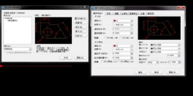Click the center mark 大小(Z) spinner arrows
The width and height of the screenshot is (193, 96).
click(179, 62)
